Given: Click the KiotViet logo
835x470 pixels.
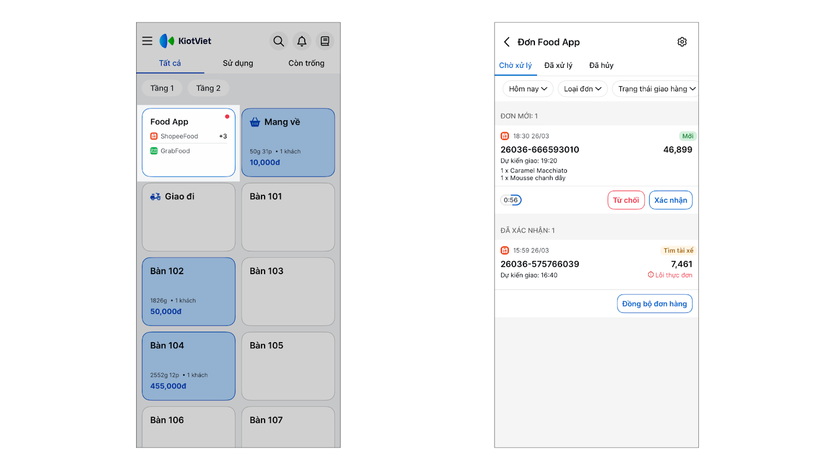Looking at the screenshot, I should point(185,41).
